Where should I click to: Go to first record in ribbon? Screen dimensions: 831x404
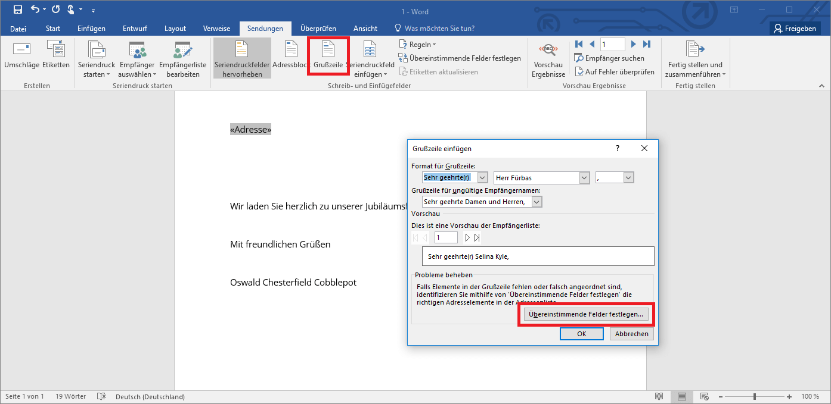tap(578, 44)
